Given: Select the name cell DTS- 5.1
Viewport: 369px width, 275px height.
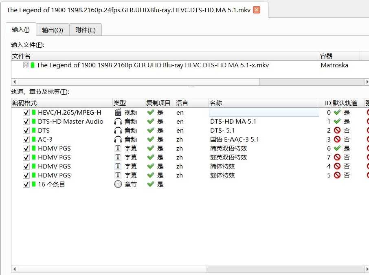Looking at the screenshot, I should click(x=222, y=131).
